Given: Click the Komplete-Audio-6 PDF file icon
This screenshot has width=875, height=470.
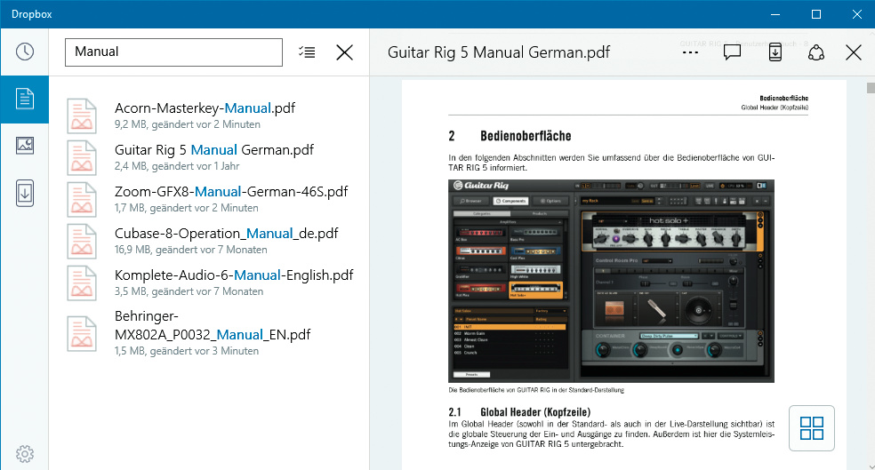Looking at the screenshot, I should (x=83, y=283).
